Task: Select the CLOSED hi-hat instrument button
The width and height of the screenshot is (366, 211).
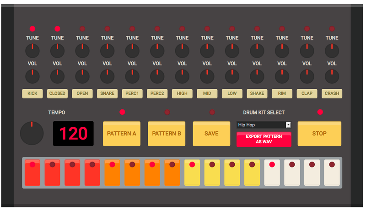Action: [x=58, y=93]
